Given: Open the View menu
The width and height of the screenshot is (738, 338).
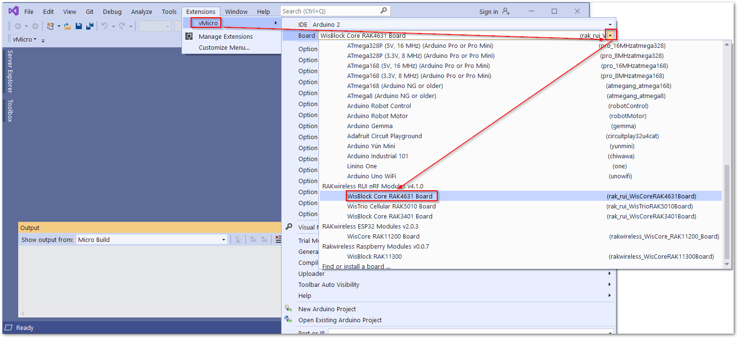Looking at the screenshot, I should 69,11.
